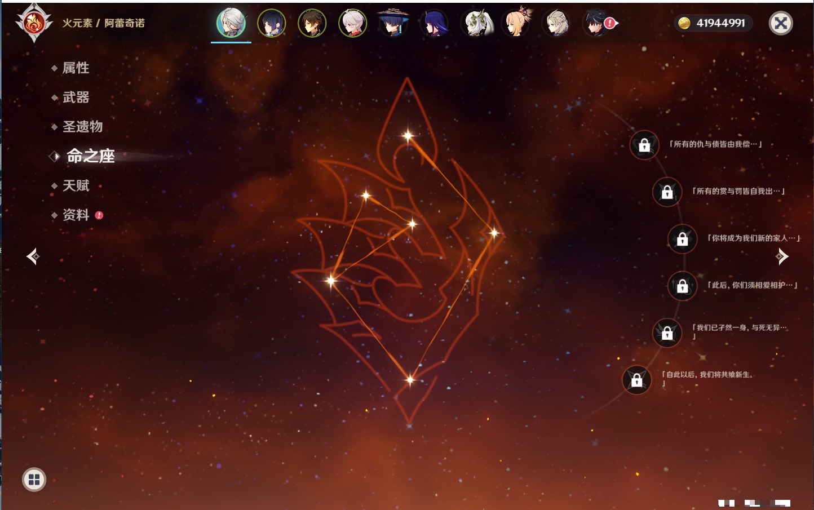
Task: Click the Pyro element emblem icon
Action: pyautogui.click(x=34, y=23)
